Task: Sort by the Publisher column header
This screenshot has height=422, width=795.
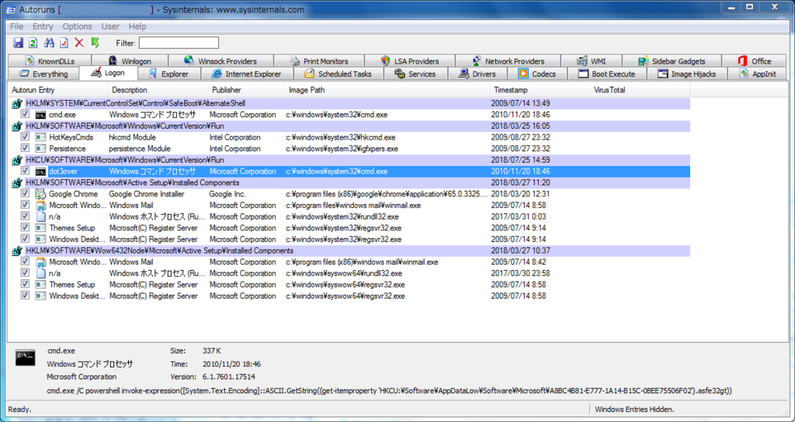Action: (246, 90)
